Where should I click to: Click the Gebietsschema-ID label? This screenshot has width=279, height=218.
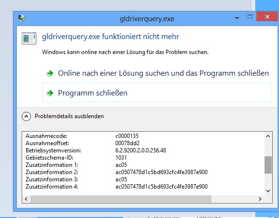[49, 158]
